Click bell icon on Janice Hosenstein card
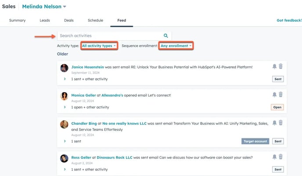Screen dimensions: 302x176 pyautogui.click(x=274, y=67)
